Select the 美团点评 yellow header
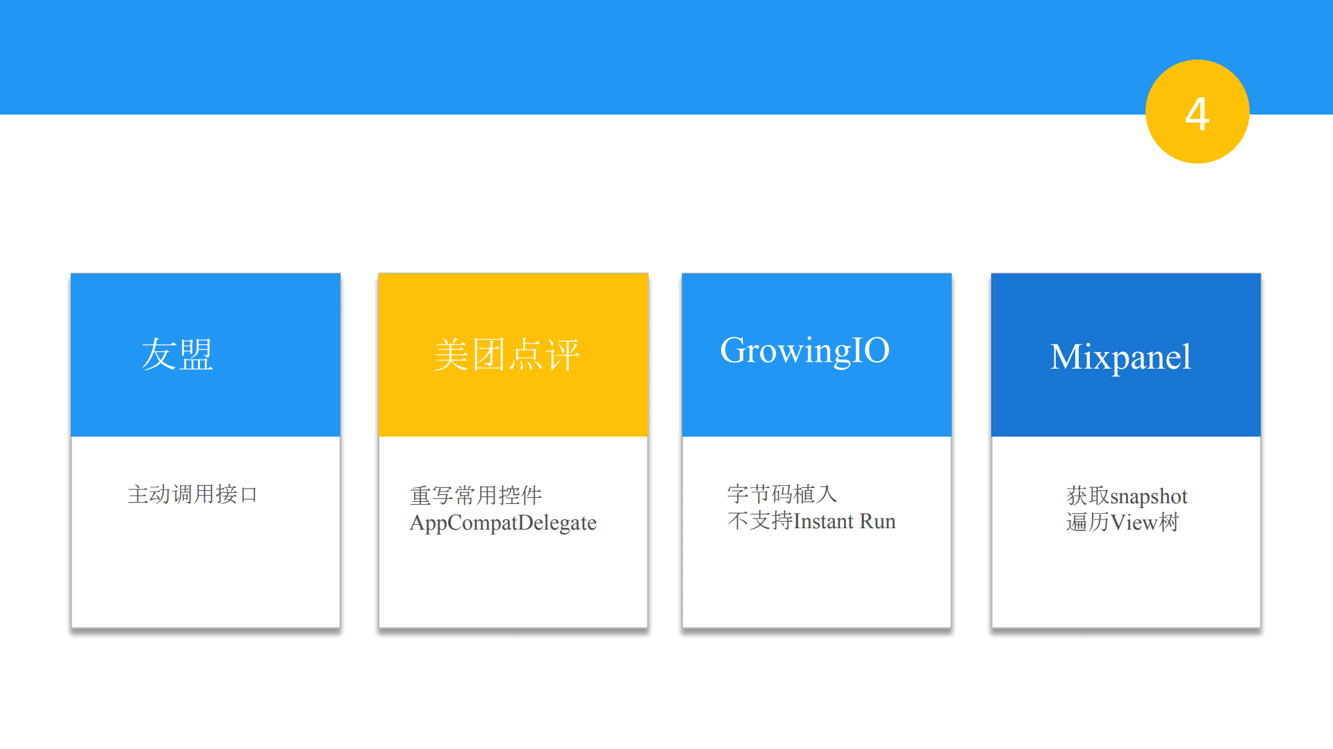Image resolution: width=1333 pixels, height=749 pixels. 513,354
